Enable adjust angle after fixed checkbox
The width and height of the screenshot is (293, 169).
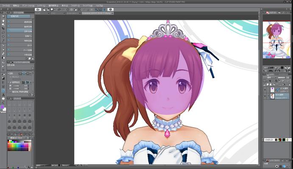pyautogui.click(x=11, y=92)
